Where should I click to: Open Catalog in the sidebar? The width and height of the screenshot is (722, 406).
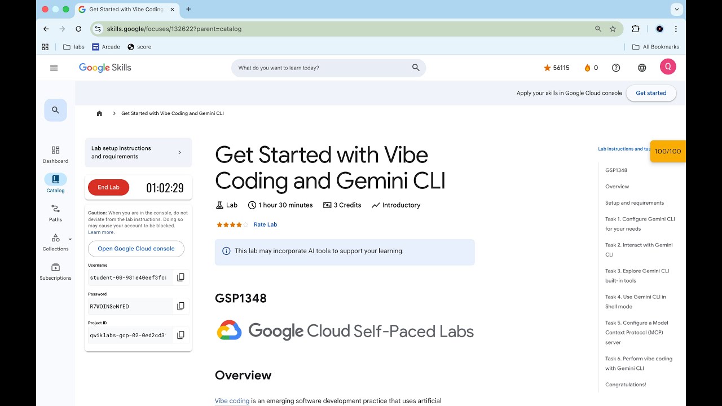tap(55, 184)
